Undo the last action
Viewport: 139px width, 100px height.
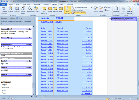[7, 1]
